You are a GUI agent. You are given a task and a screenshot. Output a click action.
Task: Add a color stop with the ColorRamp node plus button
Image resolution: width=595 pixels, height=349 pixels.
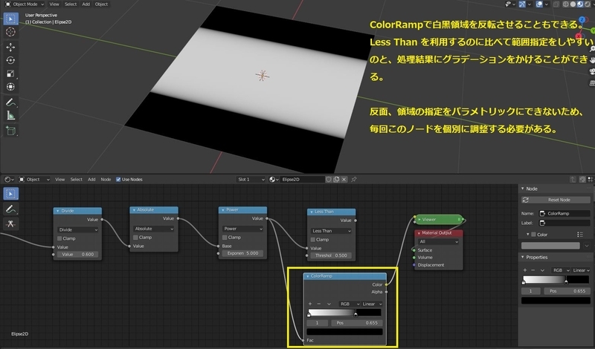coord(310,304)
